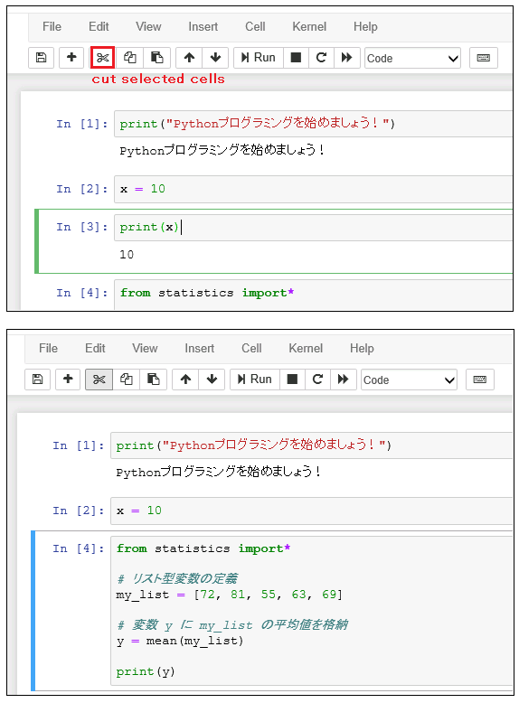This screenshot has width=519, height=703.
Task: Click In [2]: prompt in the top notebook
Action: pyautogui.click(x=81, y=189)
